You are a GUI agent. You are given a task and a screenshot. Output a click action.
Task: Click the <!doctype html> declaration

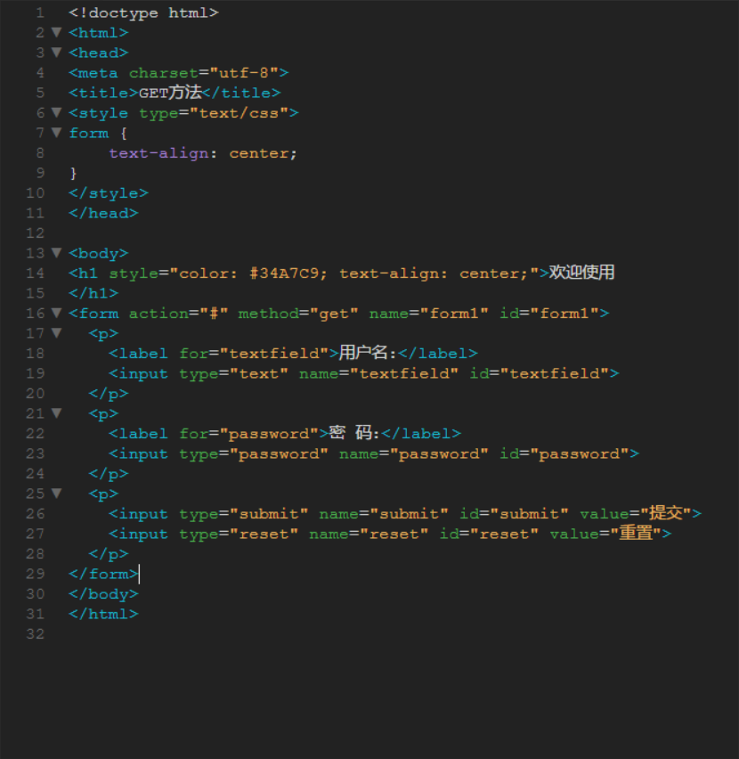click(143, 12)
